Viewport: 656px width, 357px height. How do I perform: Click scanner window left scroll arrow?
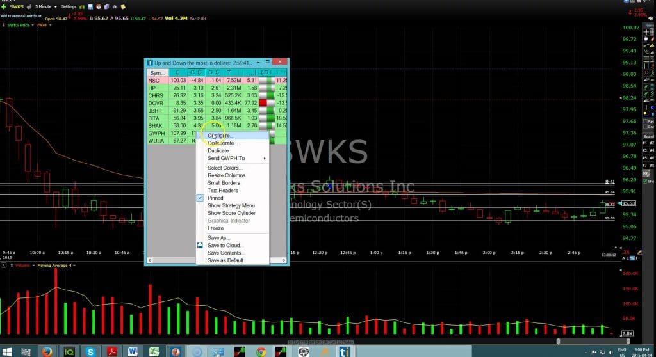point(150,260)
